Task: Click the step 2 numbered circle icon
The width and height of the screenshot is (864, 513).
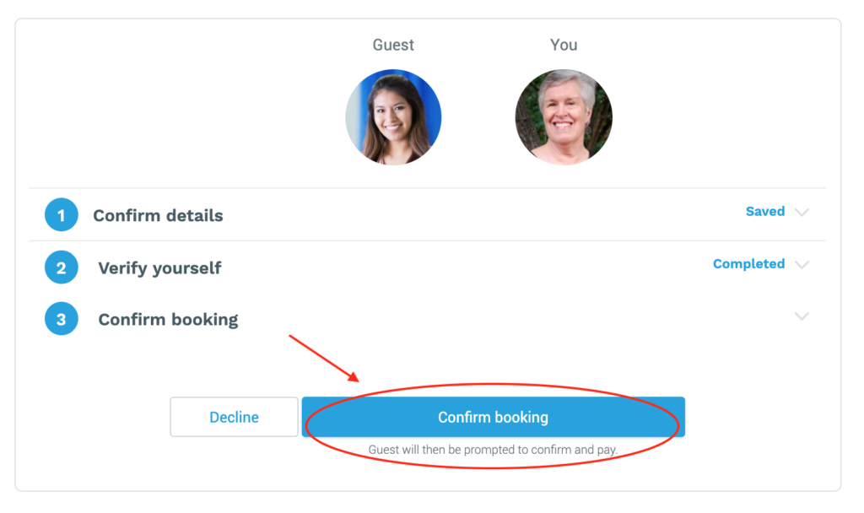Action: coord(61,267)
